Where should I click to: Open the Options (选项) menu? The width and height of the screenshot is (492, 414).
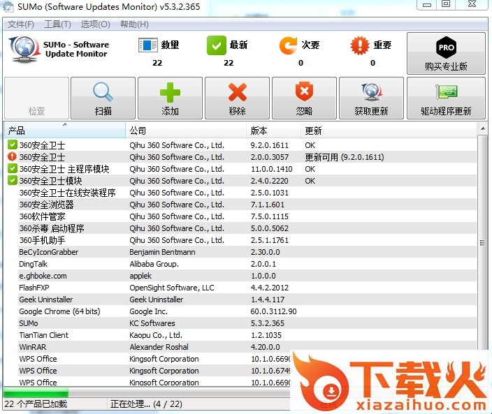[x=95, y=24]
